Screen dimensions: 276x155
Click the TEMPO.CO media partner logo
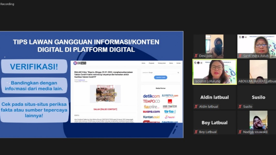click(151, 101)
